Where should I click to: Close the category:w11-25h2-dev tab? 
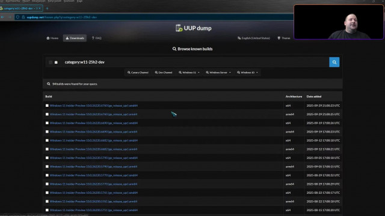click(40, 8)
